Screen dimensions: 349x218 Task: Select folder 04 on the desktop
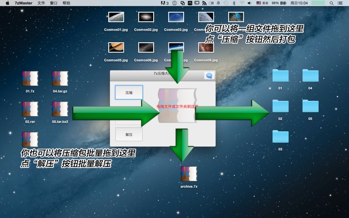310,75
